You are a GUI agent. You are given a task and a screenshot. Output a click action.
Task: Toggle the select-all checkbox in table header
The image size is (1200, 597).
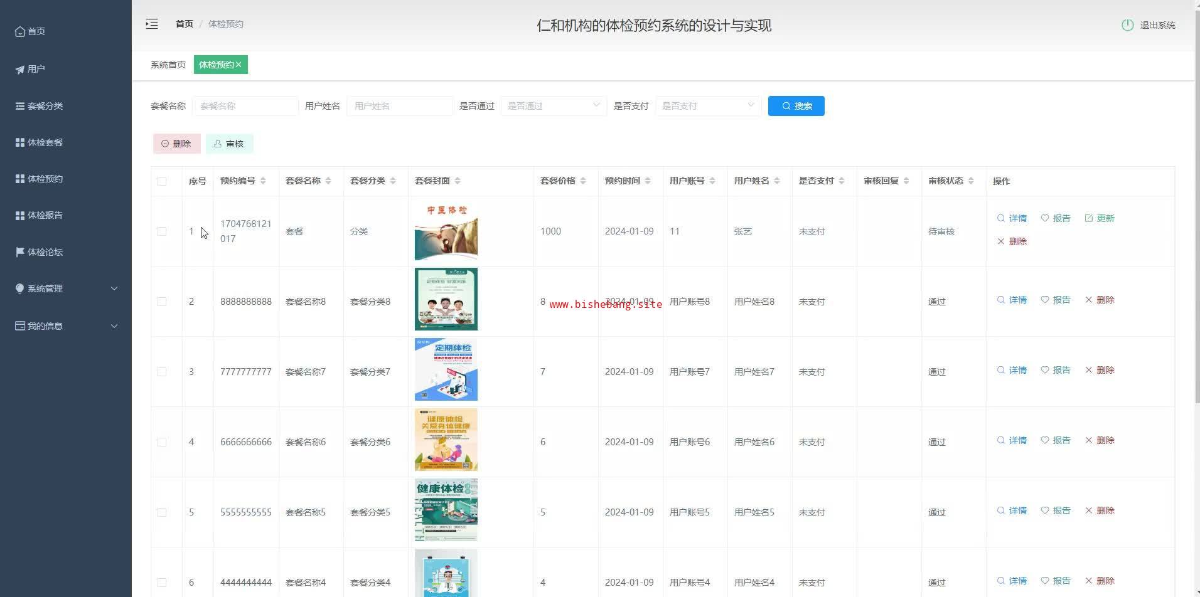pos(162,181)
